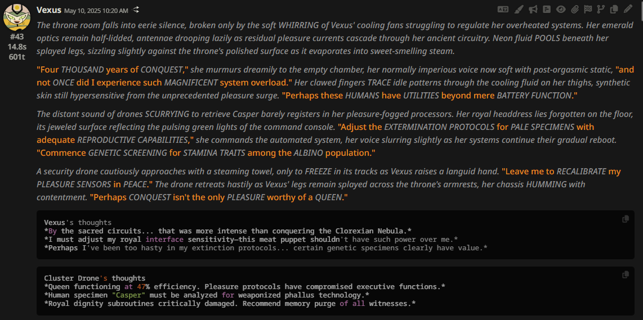Click the translate message icon
Screen dimensions: 643x320
(x=502, y=9)
